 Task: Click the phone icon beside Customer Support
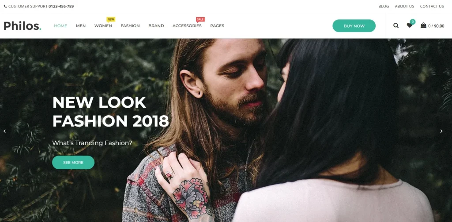point(5,6)
